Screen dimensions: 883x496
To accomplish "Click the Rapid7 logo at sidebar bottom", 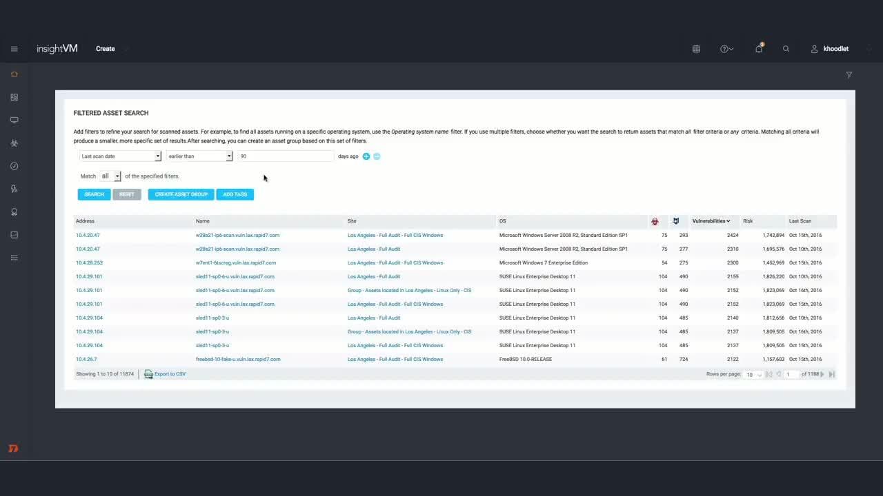I will click(x=13, y=448).
